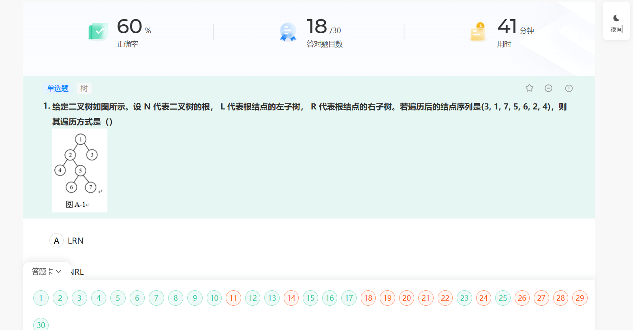Click the 树 topic tag
Image resolution: width=633 pixels, height=330 pixels.
click(x=84, y=88)
